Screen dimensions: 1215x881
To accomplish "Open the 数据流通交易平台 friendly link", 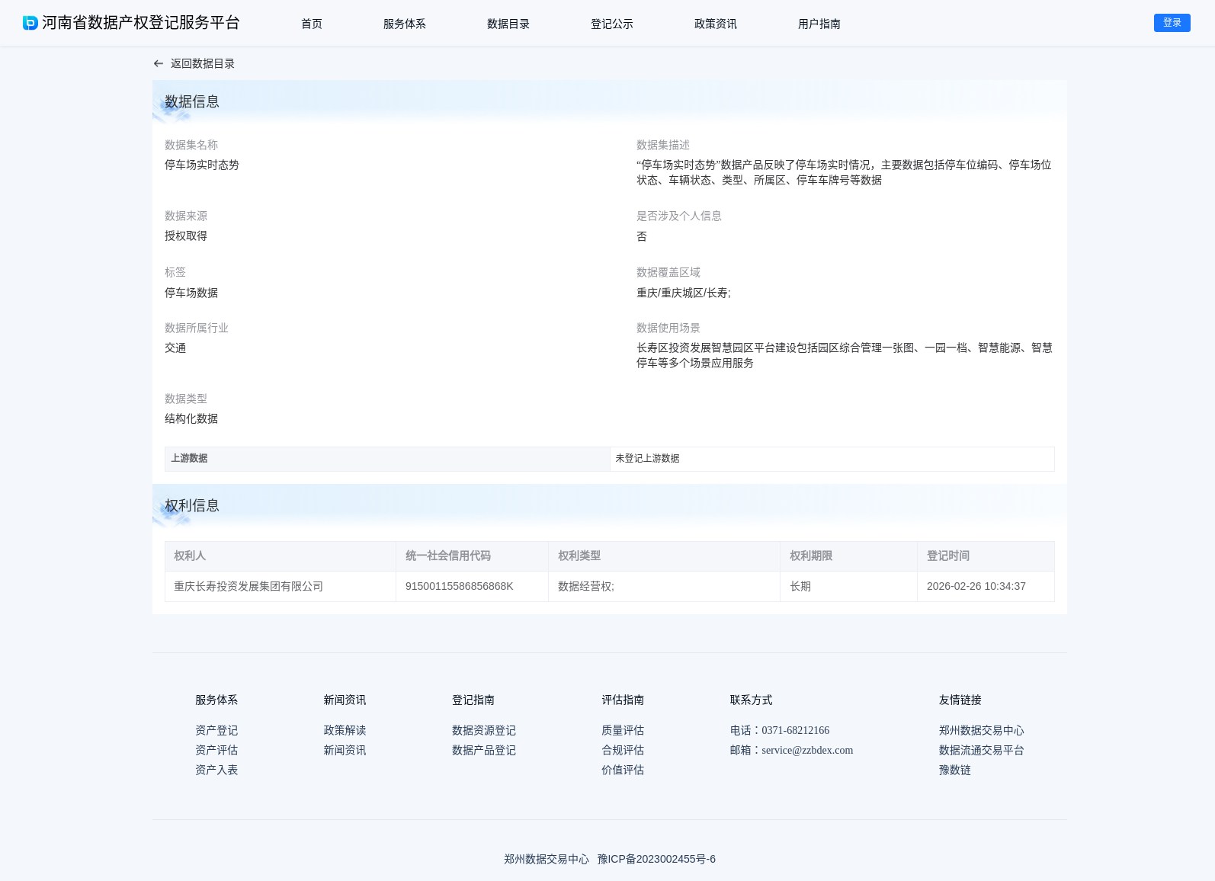I will pos(982,750).
